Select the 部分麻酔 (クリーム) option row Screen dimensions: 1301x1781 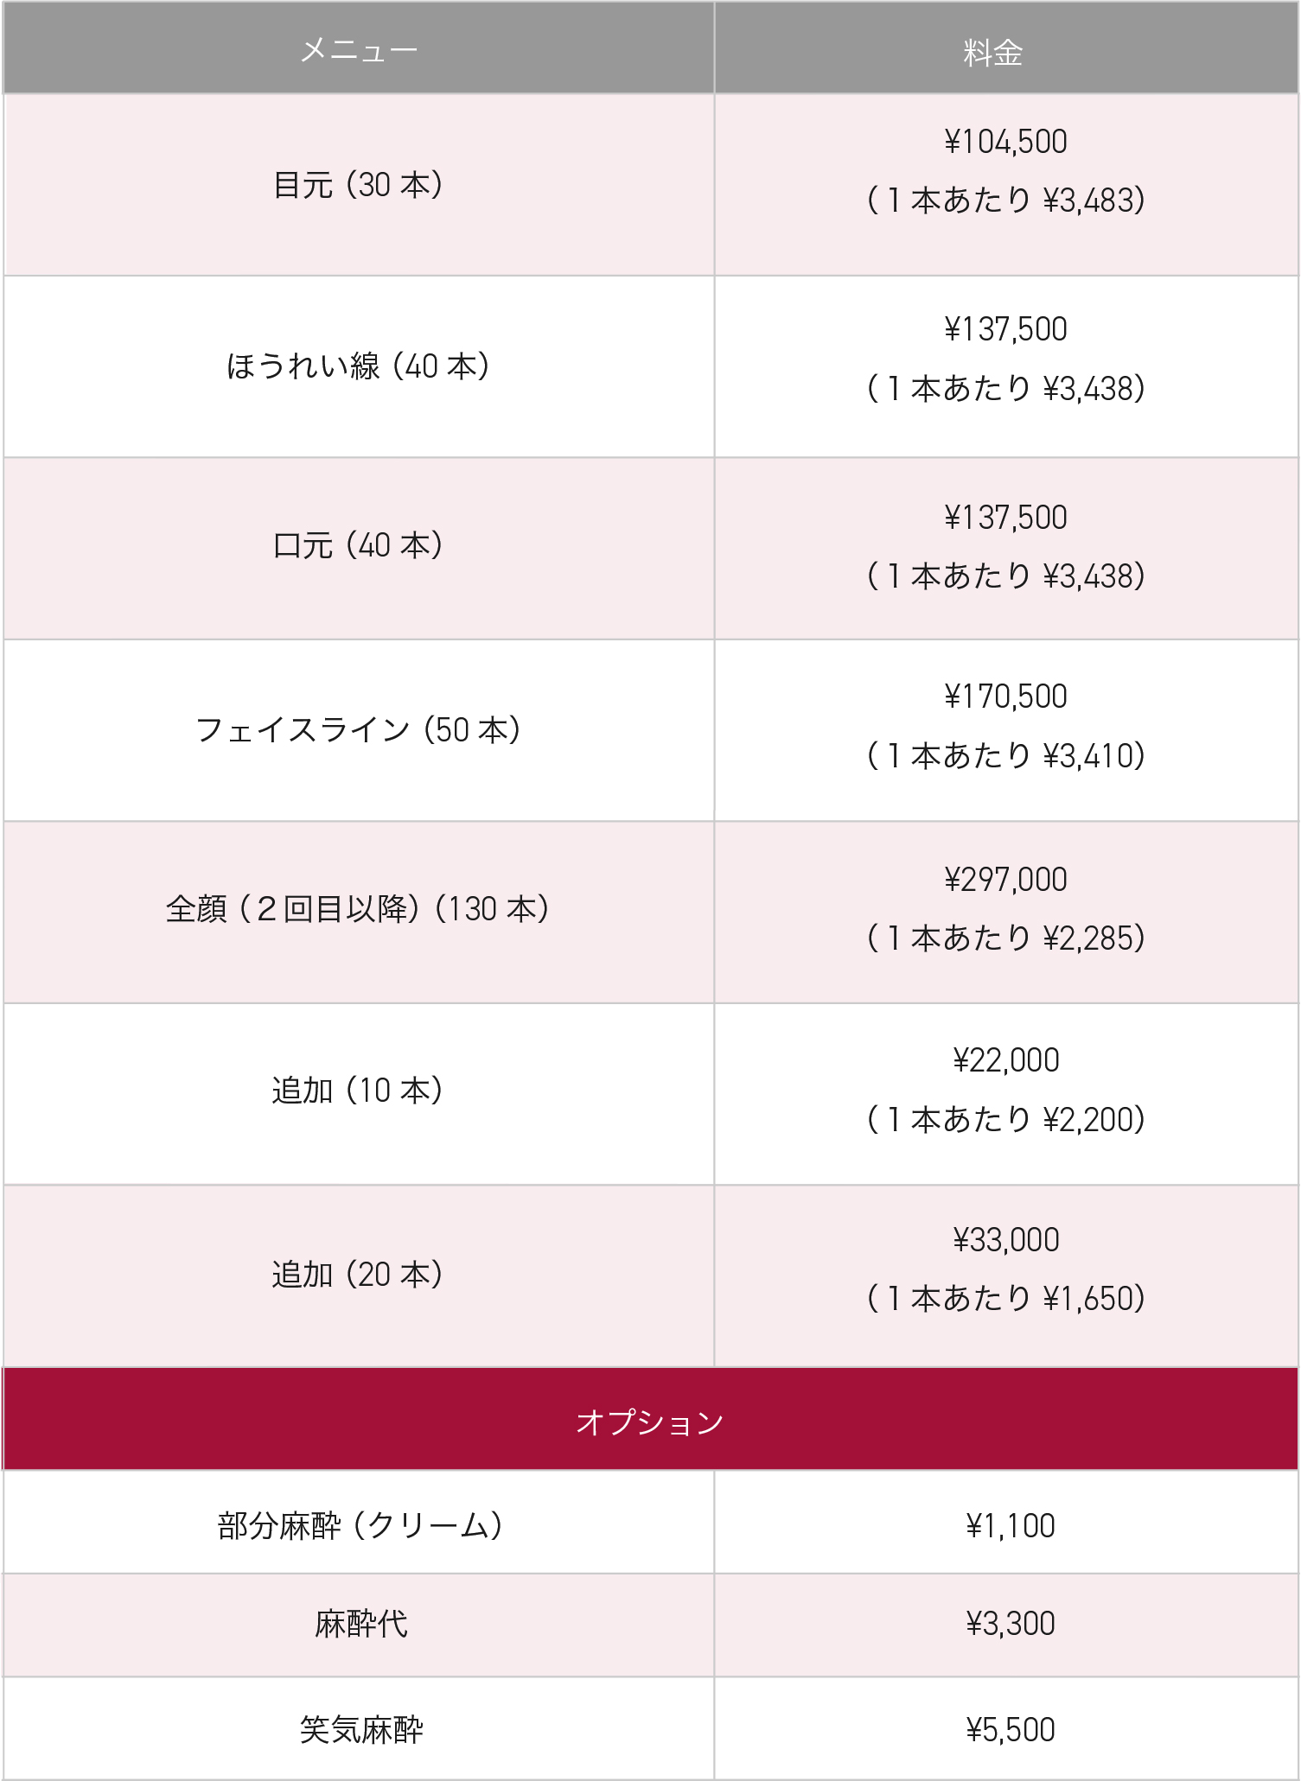360,1526
